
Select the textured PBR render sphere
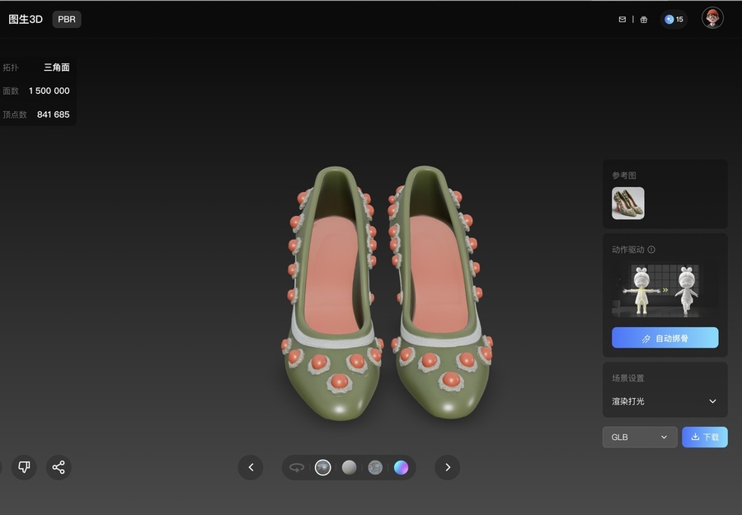[x=323, y=467]
